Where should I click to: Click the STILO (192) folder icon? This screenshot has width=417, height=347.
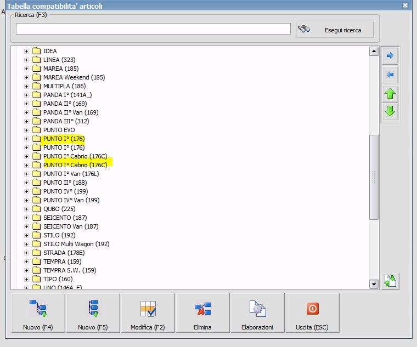[36, 235]
